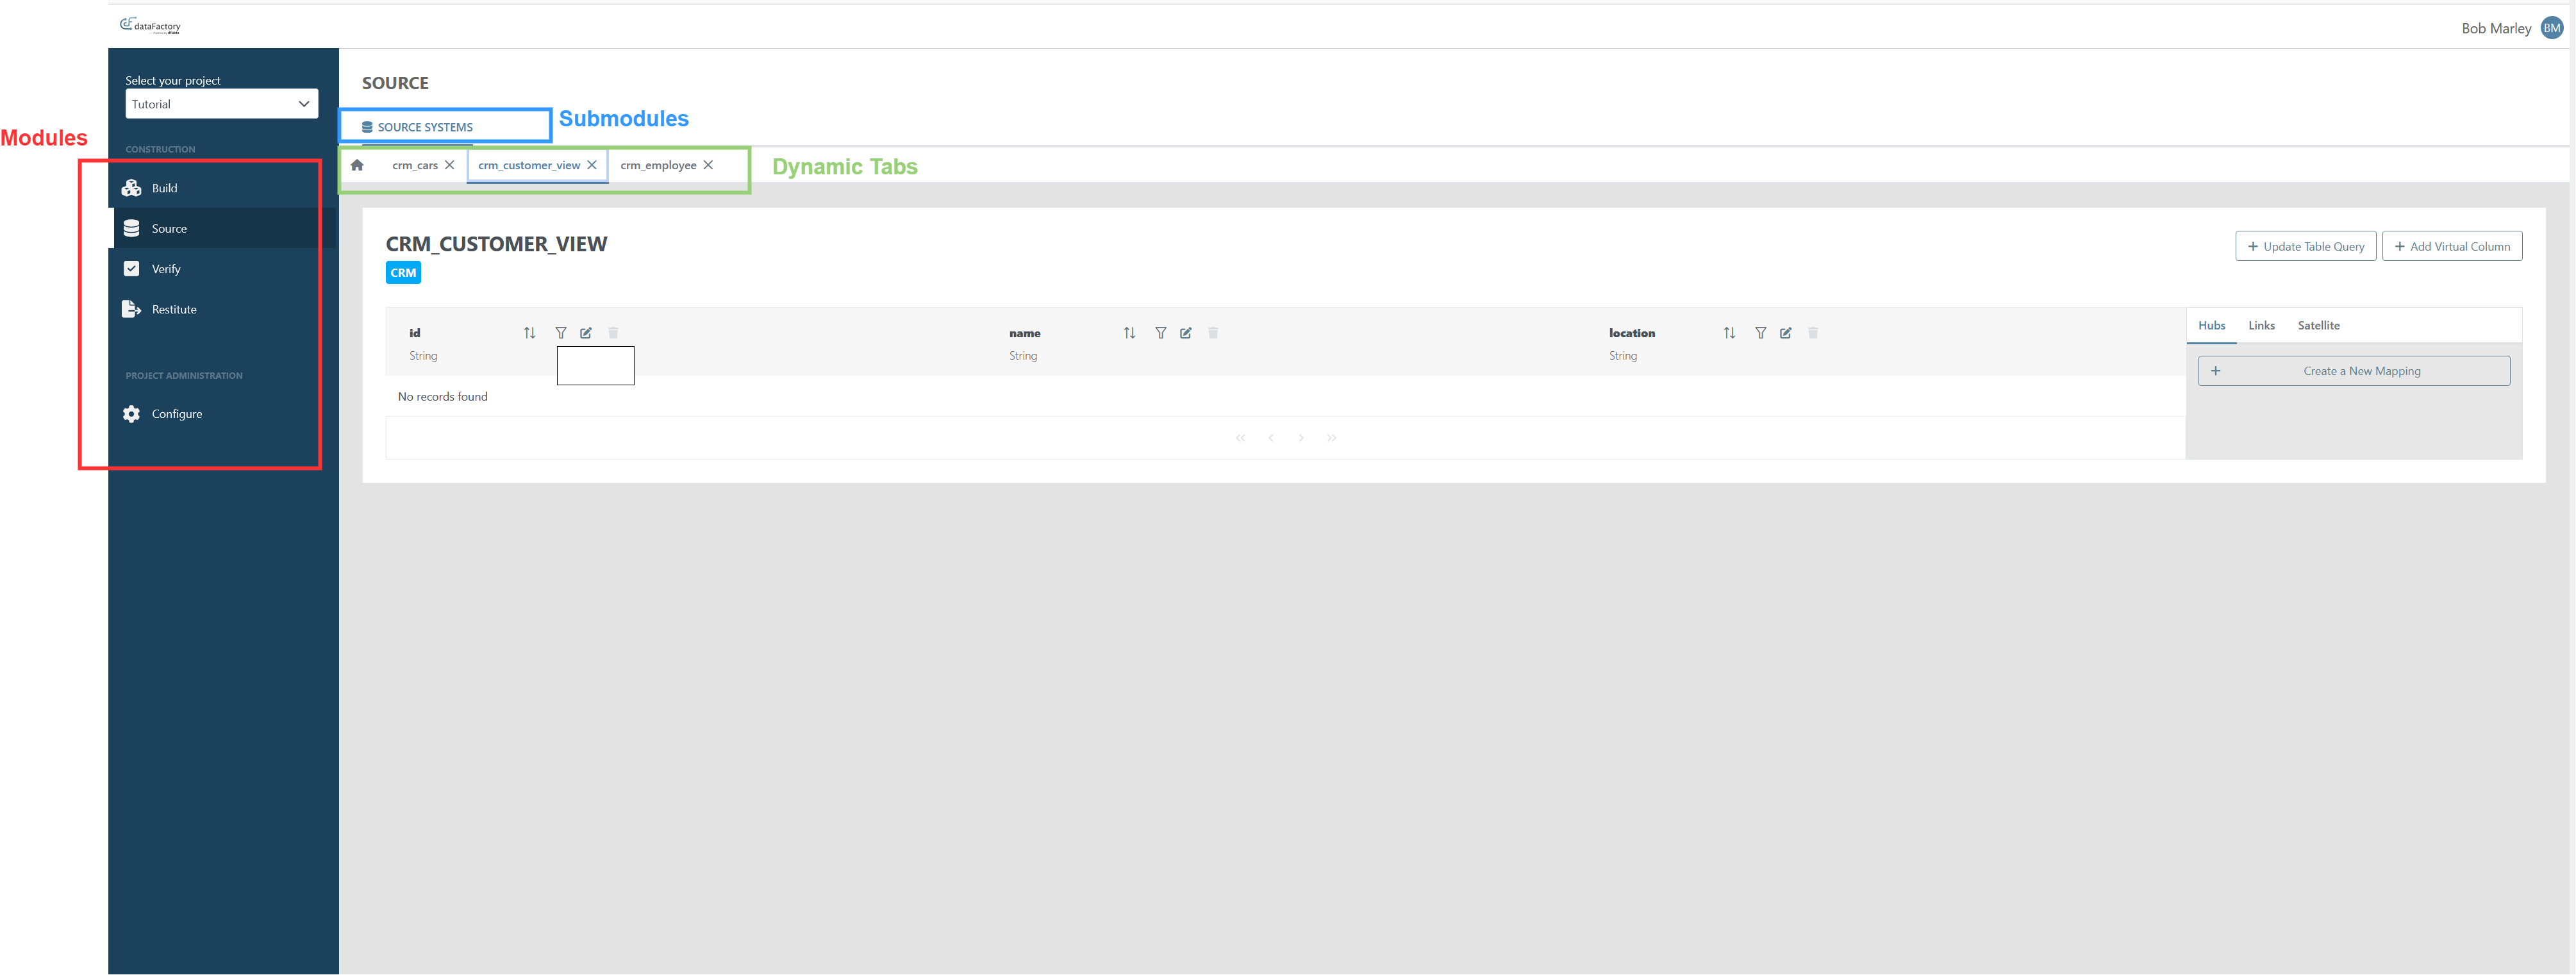
Task: Edit the location column
Action: point(1785,333)
